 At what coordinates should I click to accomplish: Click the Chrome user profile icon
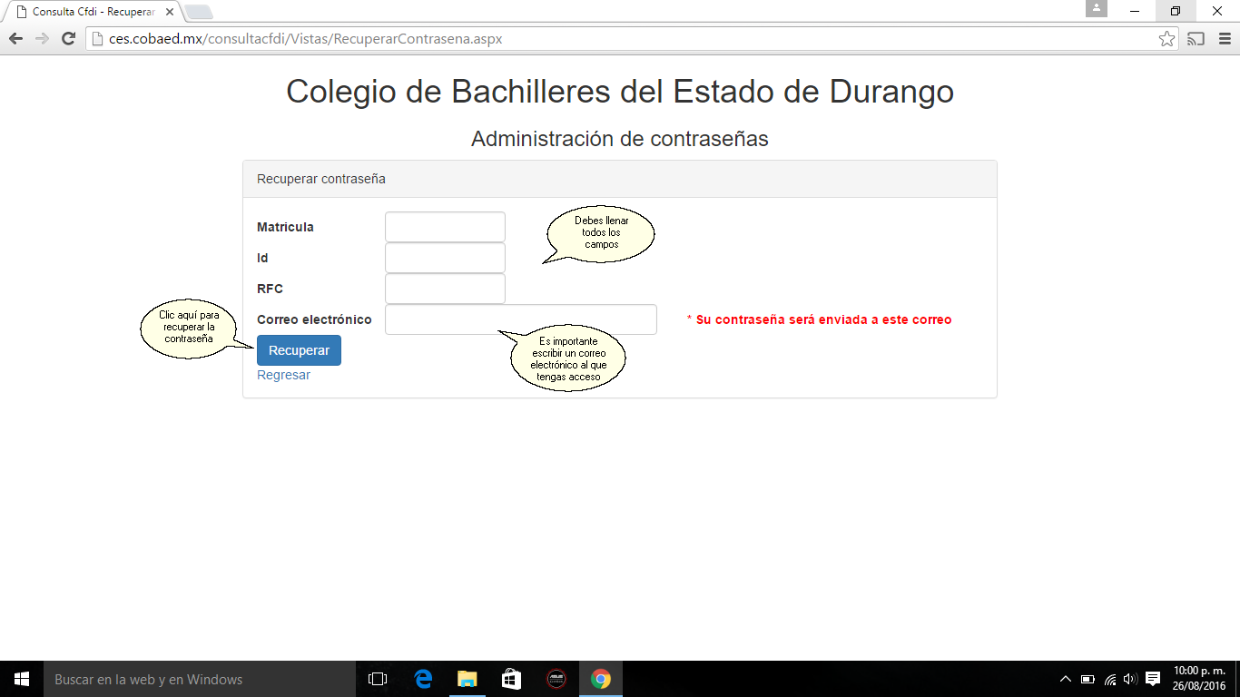[1097, 9]
